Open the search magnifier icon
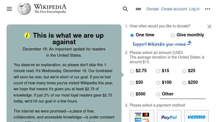The height and width of the screenshot is (122, 218). 125,9
